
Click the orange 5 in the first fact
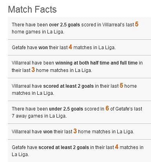point(136,24)
